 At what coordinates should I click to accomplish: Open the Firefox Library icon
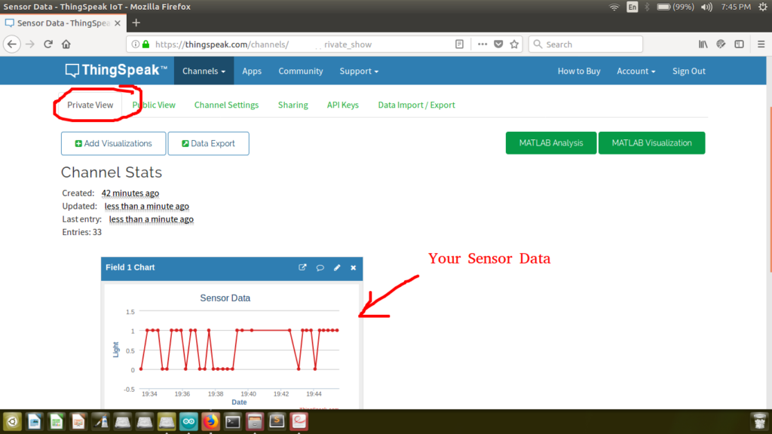pyautogui.click(x=703, y=44)
